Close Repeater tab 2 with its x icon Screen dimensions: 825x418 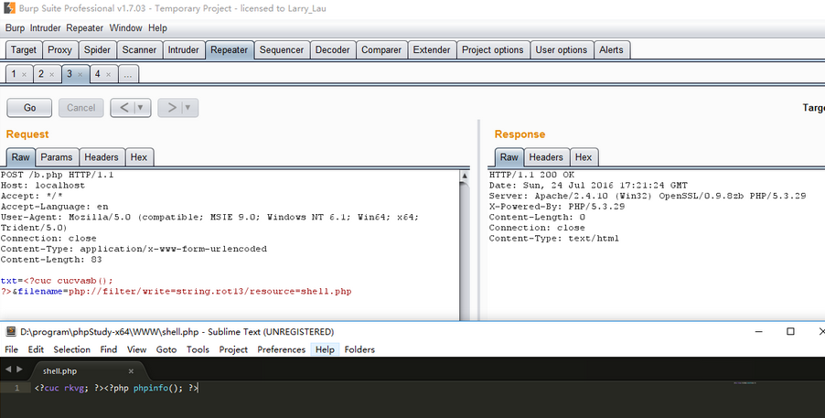pos(51,75)
